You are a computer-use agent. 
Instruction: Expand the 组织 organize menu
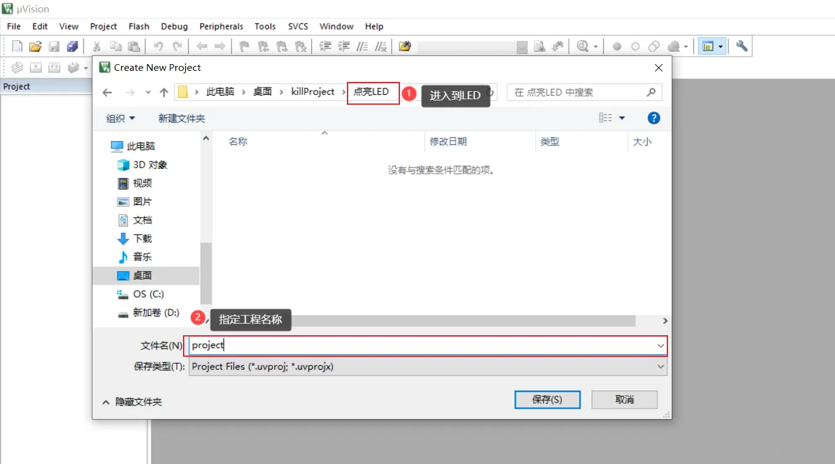119,118
